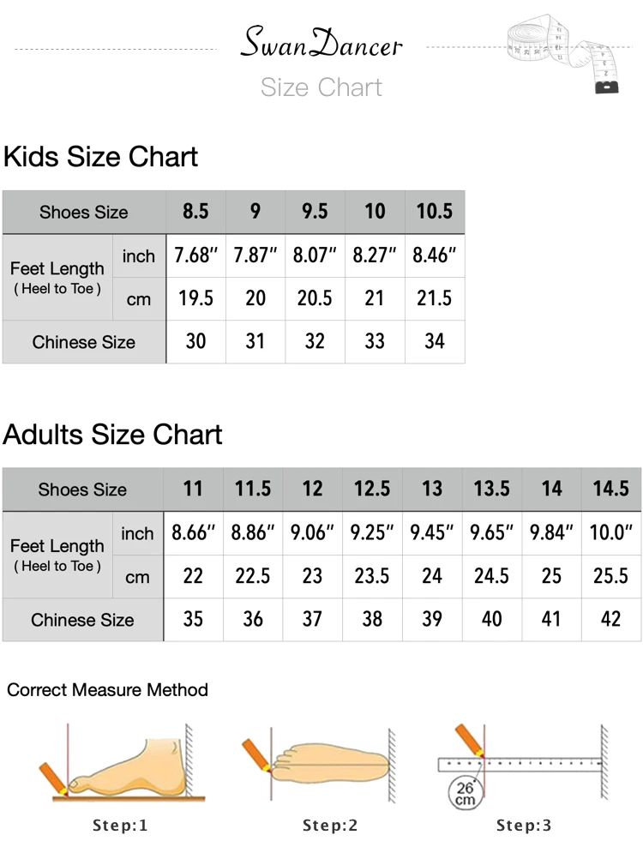Click the Chinese Size 42 cell

click(x=611, y=620)
